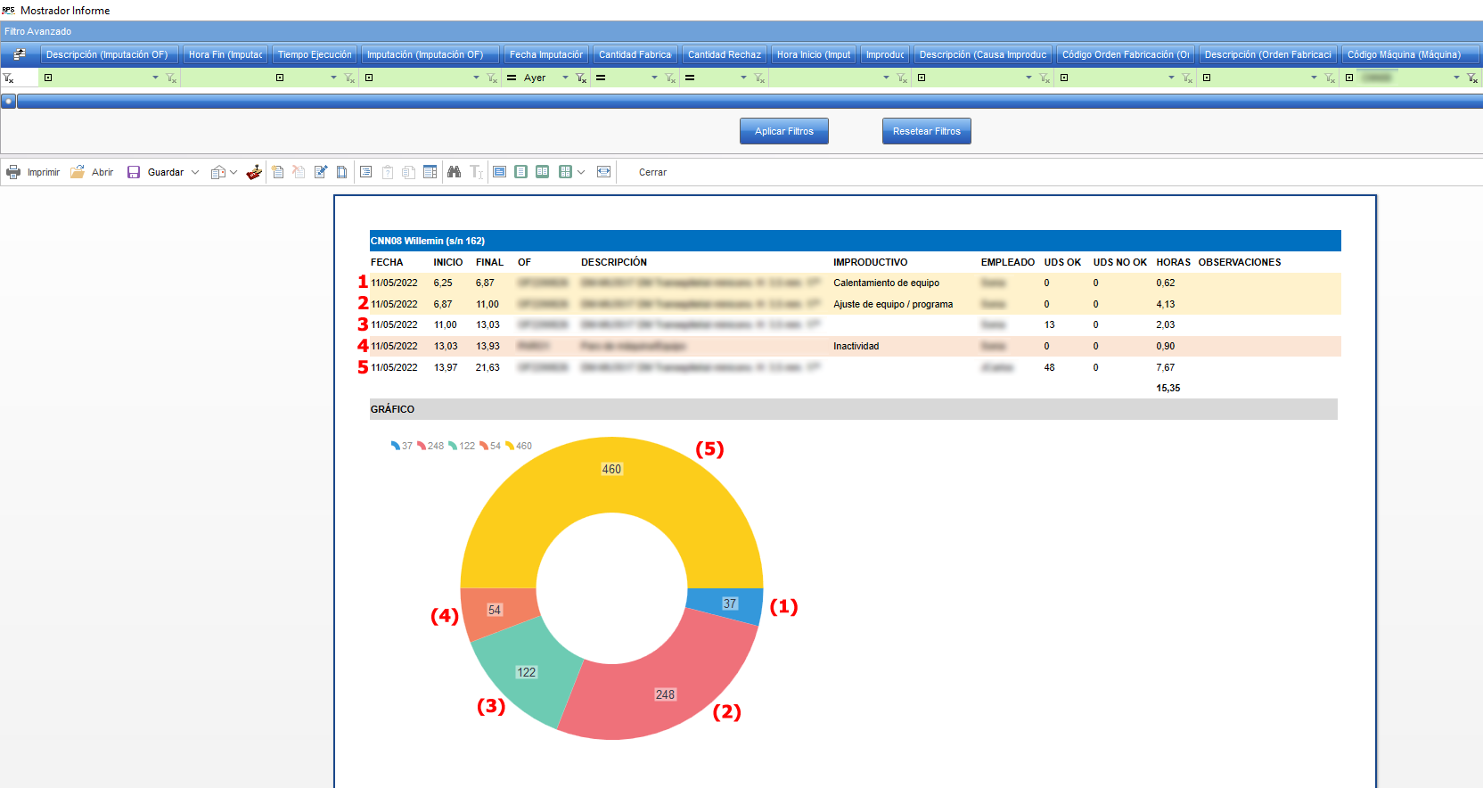Click the blue legend swatch for 37
Image resolution: width=1483 pixels, height=788 pixels.
point(395,446)
